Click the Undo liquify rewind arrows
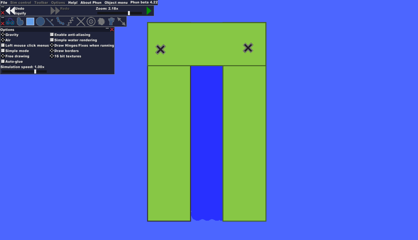Image resolution: width=418 pixels, height=240 pixels. point(10,11)
